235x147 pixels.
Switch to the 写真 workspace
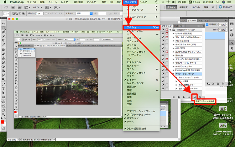pyautogui.click(x=206, y=7)
